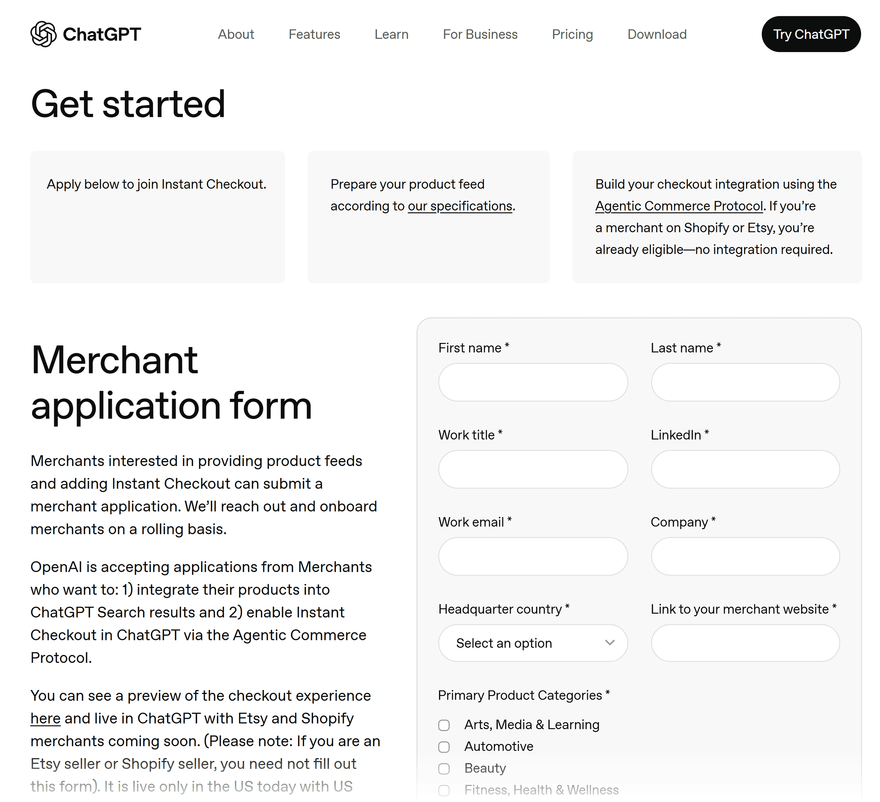Open the Agentic Commerce Protocol link
This screenshot has width=880, height=802.
(679, 206)
